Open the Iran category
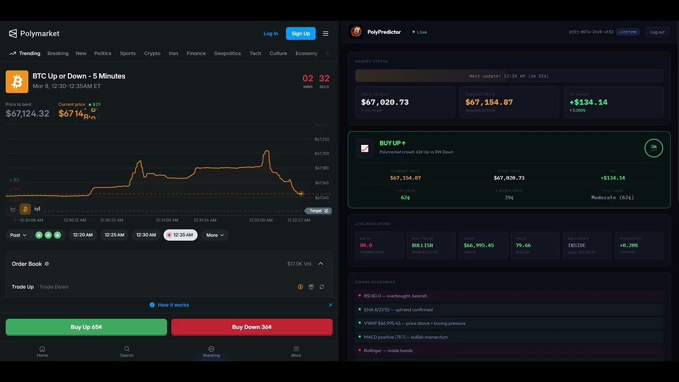679x382 pixels. click(x=173, y=54)
